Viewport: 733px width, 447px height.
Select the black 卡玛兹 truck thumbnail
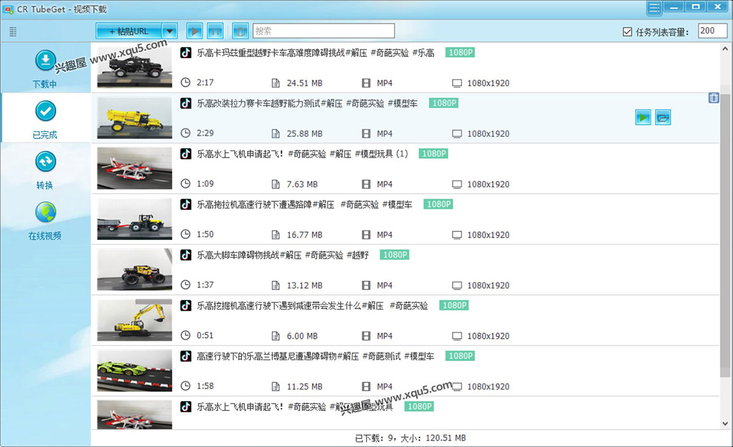134,67
